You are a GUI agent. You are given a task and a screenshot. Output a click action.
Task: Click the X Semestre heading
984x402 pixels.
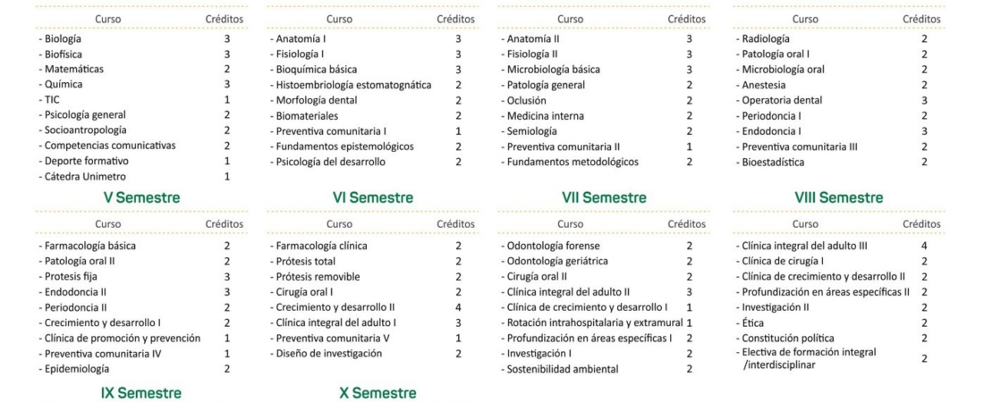click(377, 393)
